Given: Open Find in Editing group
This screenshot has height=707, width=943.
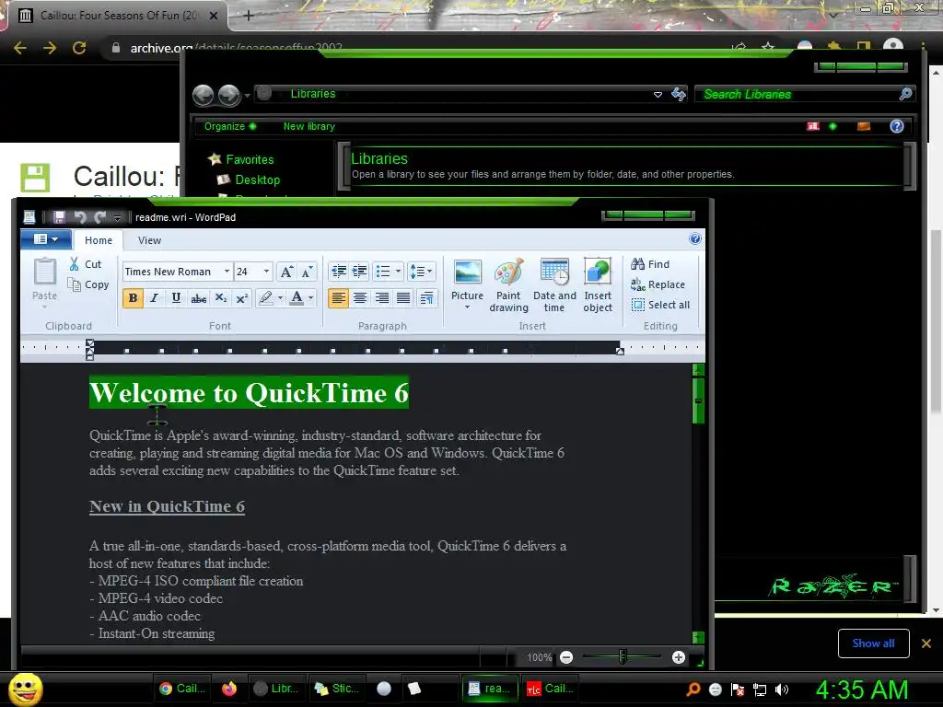Looking at the screenshot, I should (650, 264).
